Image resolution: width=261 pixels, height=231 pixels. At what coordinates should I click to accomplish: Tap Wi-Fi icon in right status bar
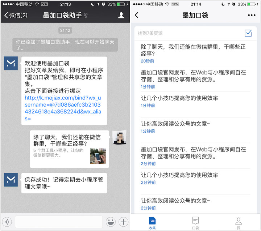tap(167, 4)
